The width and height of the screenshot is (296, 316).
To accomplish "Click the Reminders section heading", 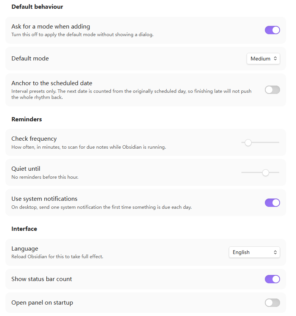I will [27, 119].
